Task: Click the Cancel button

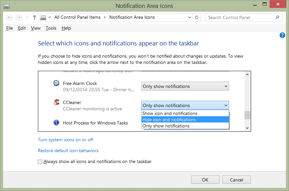Action: pyautogui.click(x=237, y=180)
